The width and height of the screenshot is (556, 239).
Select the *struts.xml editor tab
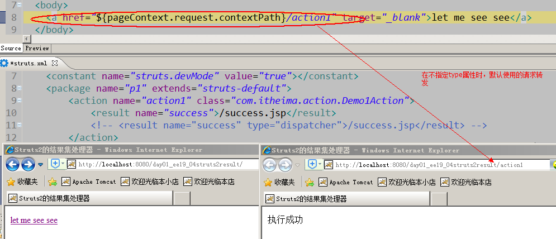point(28,64)
